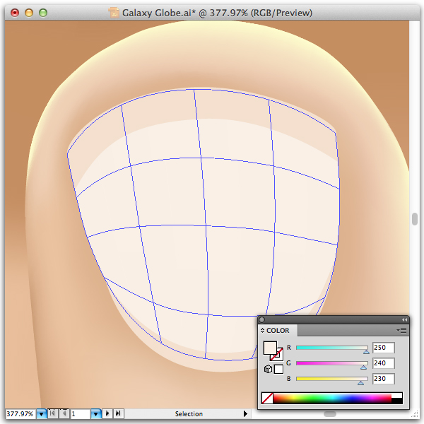Click the None swatch left of the spectrum
Screen dimensions: 424x424
pyautogui.click(x=267, y=399)
